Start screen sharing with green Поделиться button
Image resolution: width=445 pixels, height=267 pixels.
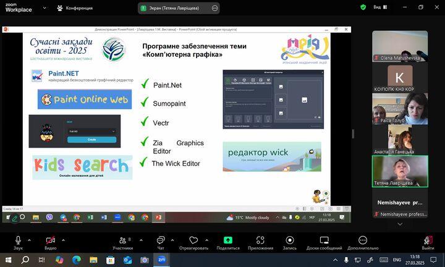[228, 243]
